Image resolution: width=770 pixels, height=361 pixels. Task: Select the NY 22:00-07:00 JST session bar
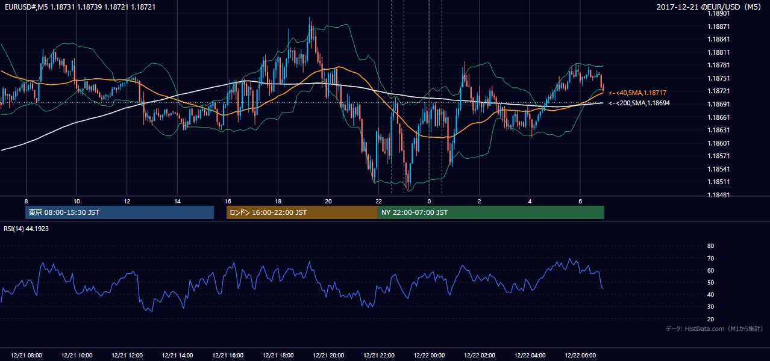[491, 212]
